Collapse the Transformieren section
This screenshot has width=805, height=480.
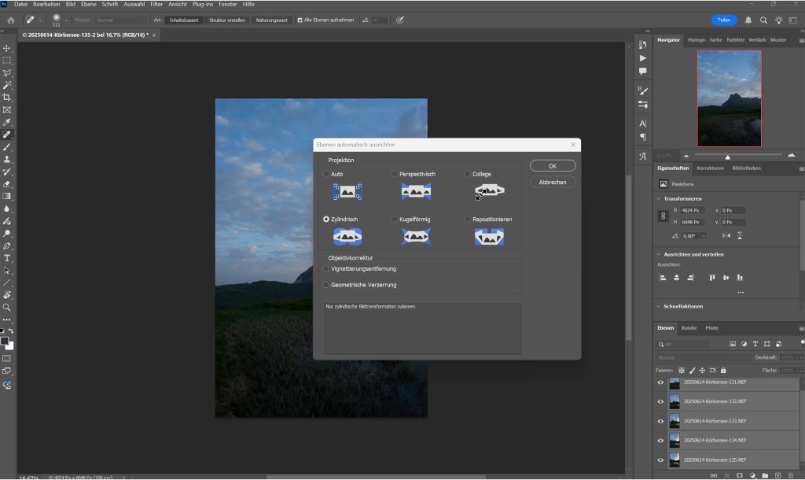[657, 198]
